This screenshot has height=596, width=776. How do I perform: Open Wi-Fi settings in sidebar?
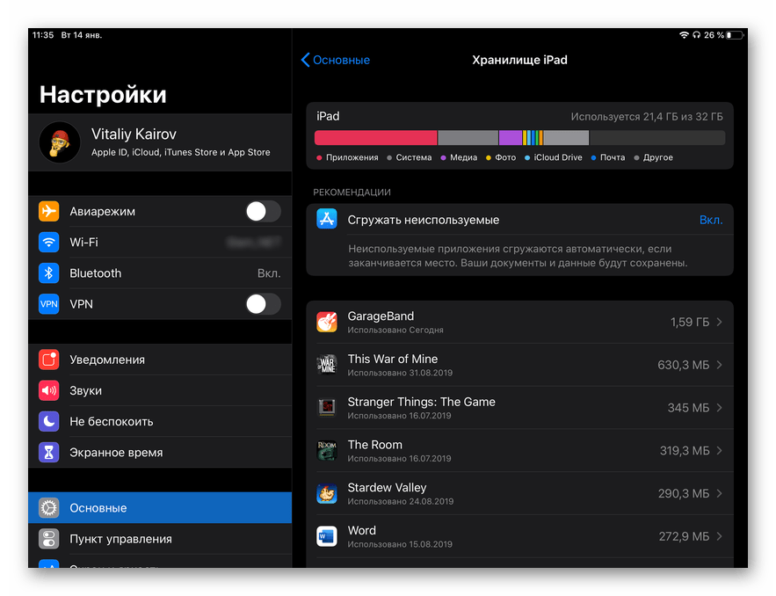click(x=160, y=243)
